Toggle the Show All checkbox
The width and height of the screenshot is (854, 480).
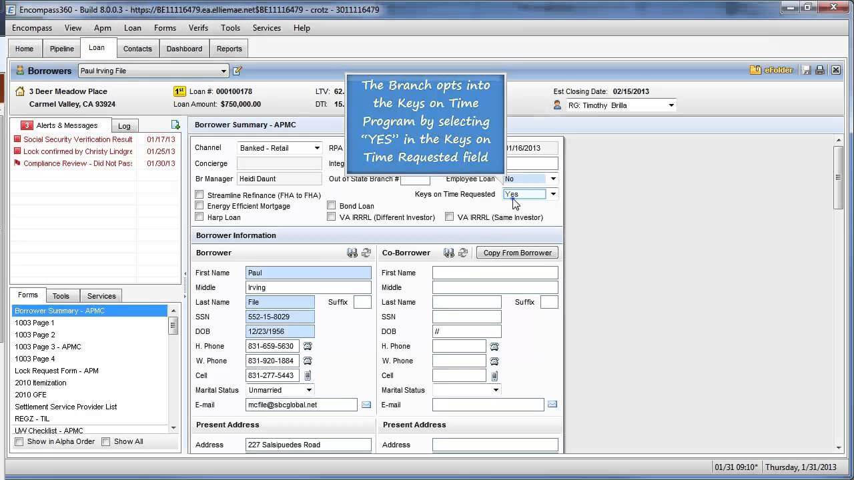pyautogui.click(x=106, y=441)
